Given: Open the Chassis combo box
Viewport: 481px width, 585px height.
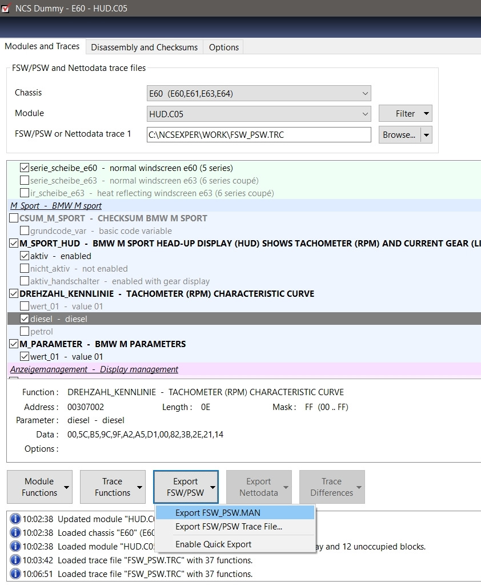Looking at the screenshot, I should [259, 93].
